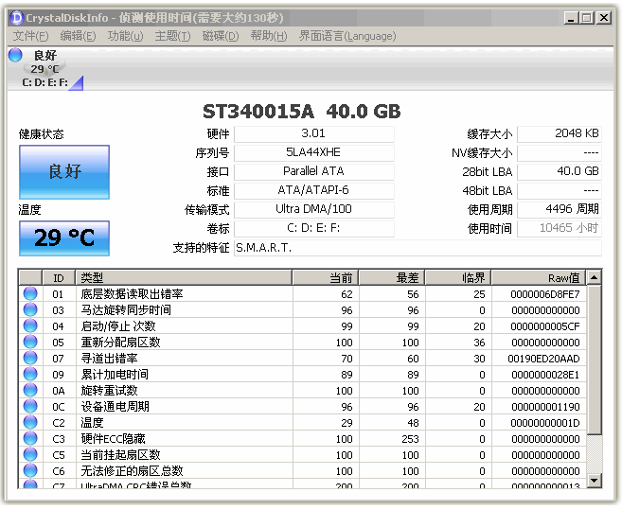Viewport: 622px width, 510px height.
Task: Click the 29 °C temperature button
Action: [x=64, y=238]
